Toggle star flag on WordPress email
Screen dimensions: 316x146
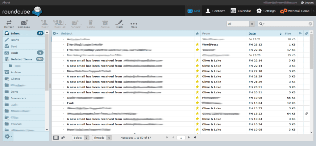(x=197, y=45)
